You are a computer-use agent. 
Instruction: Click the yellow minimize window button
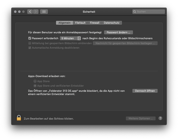(19, 12)
